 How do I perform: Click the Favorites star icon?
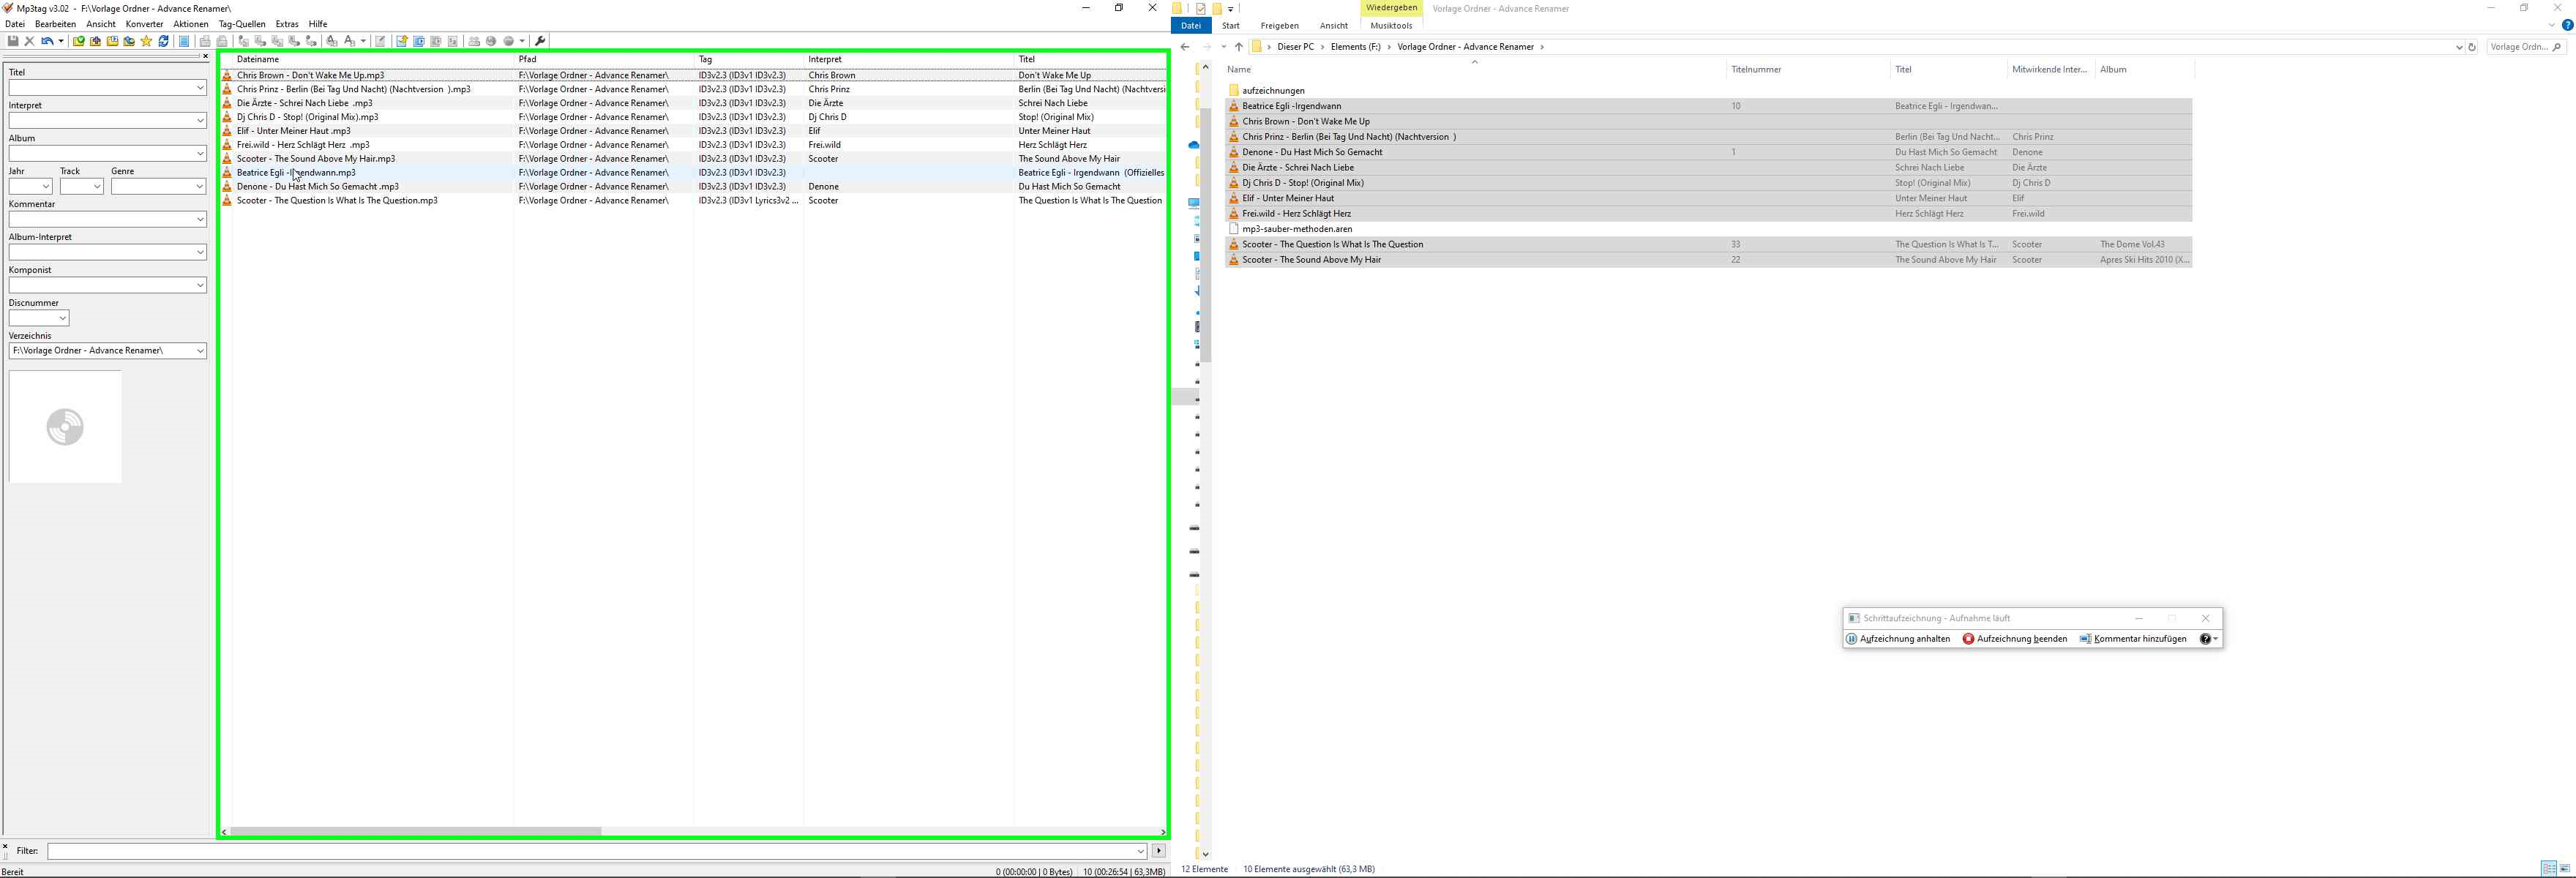pyautogui.click(x=146, y=41)
